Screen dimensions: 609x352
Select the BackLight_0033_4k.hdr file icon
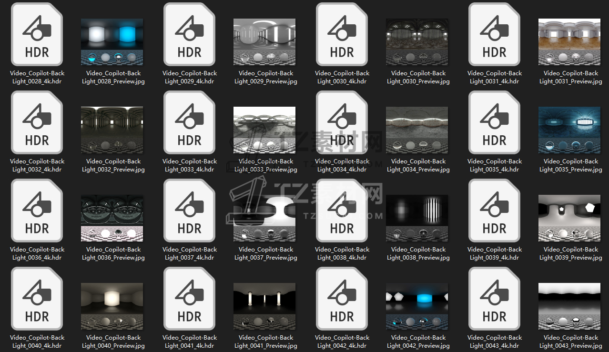pyautogui.click(x=190, y=122)
